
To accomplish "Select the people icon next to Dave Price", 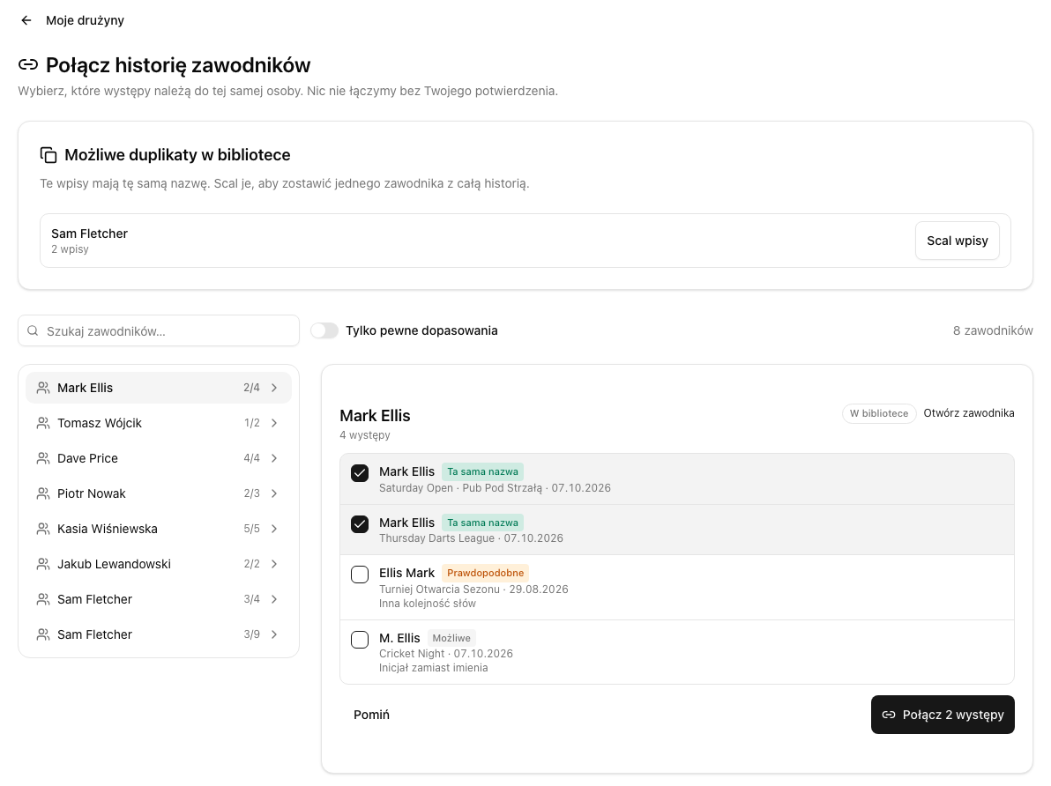I will [43, 458].
